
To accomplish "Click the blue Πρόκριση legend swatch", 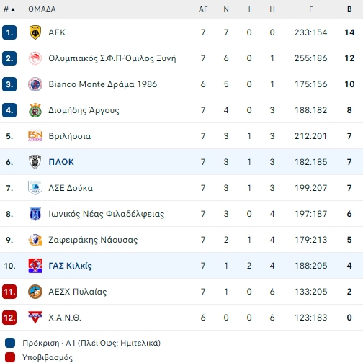I will click(x=10, y=343).
